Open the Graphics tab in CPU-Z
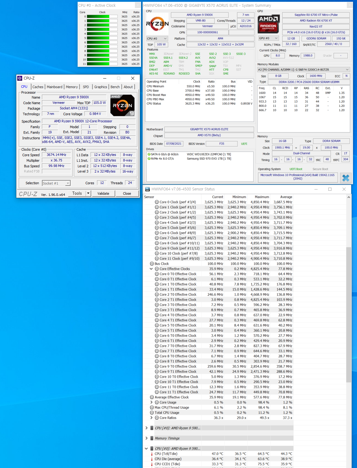The width and height of the screenshot is (357, 468). pyautogui.click(x=101, y=87)
